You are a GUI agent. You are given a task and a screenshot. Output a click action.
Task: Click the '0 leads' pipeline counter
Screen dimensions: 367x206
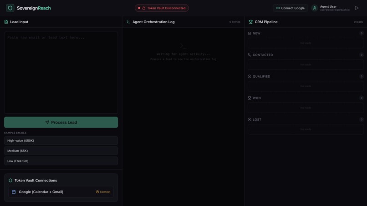point(358,22)
